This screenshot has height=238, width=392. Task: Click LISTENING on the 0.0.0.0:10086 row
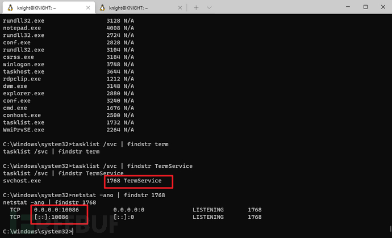point(208,210)
